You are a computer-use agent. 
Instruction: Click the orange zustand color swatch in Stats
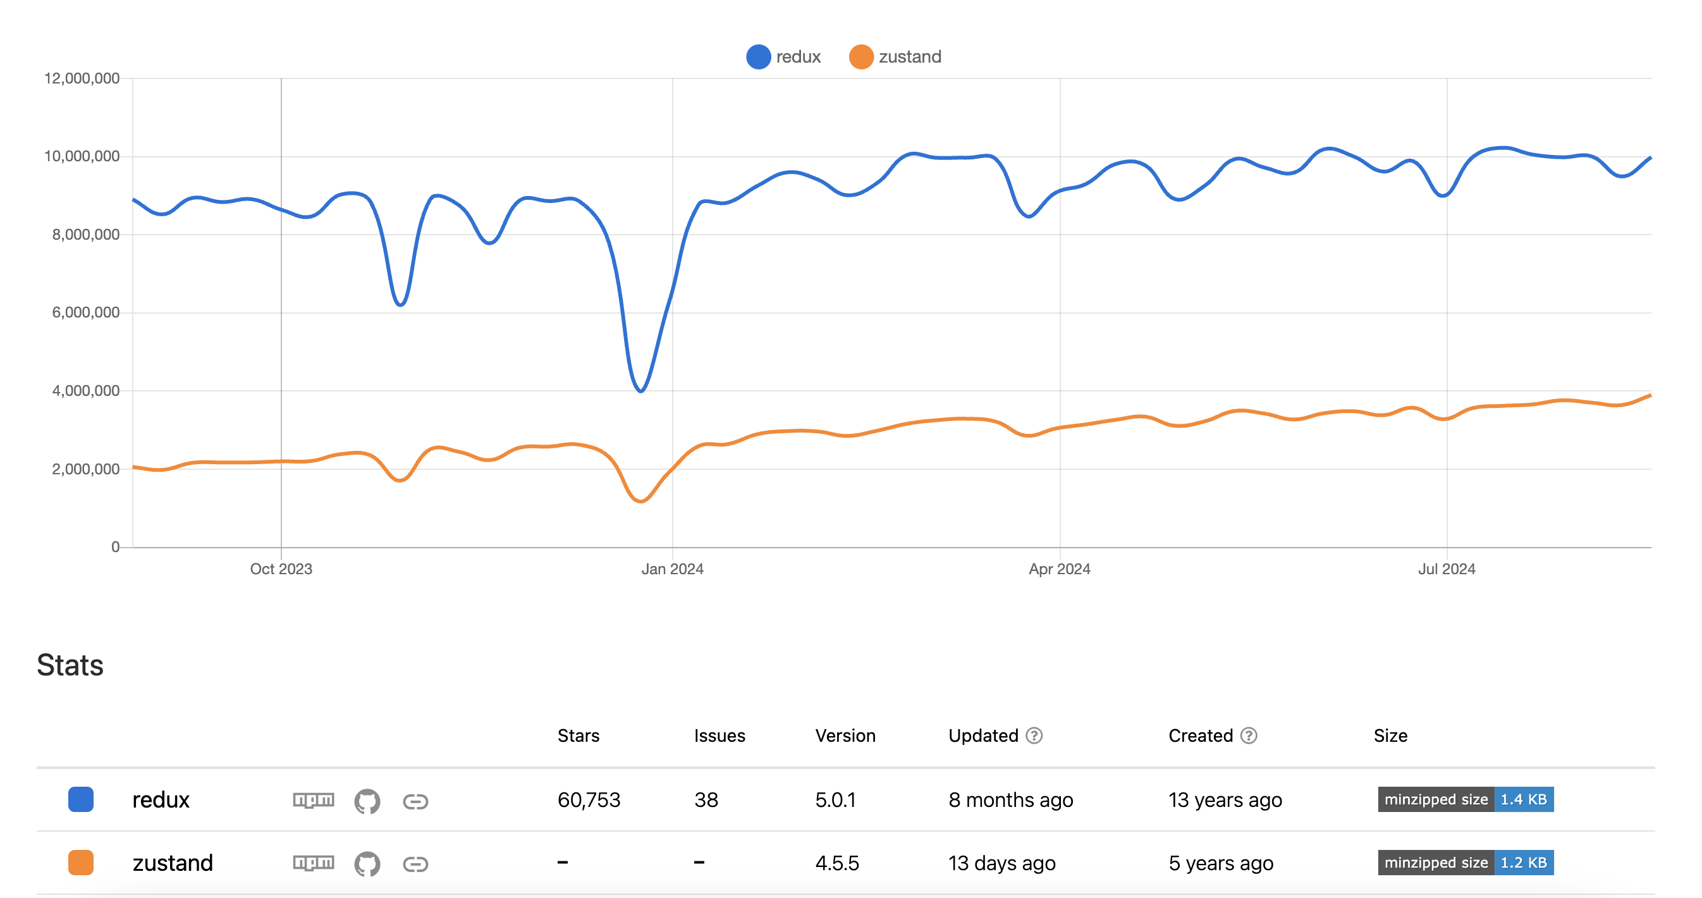click(x=80, y=863)
